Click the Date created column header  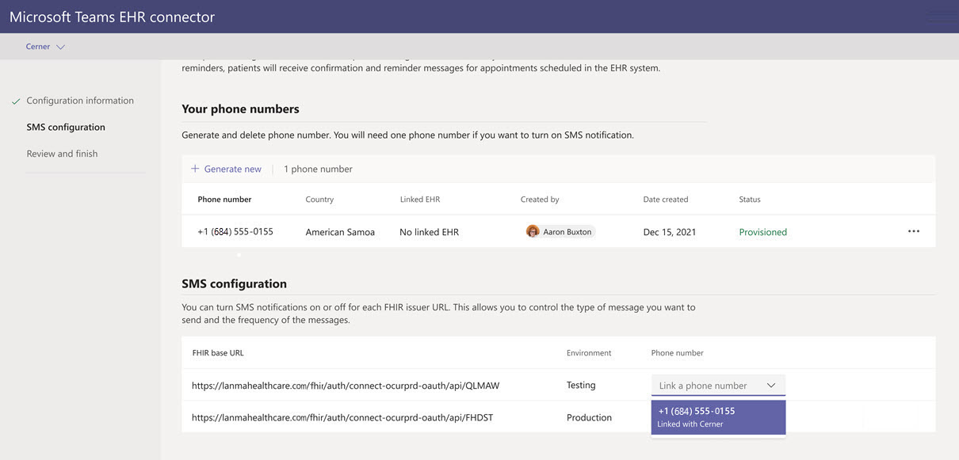click(666, 200)
